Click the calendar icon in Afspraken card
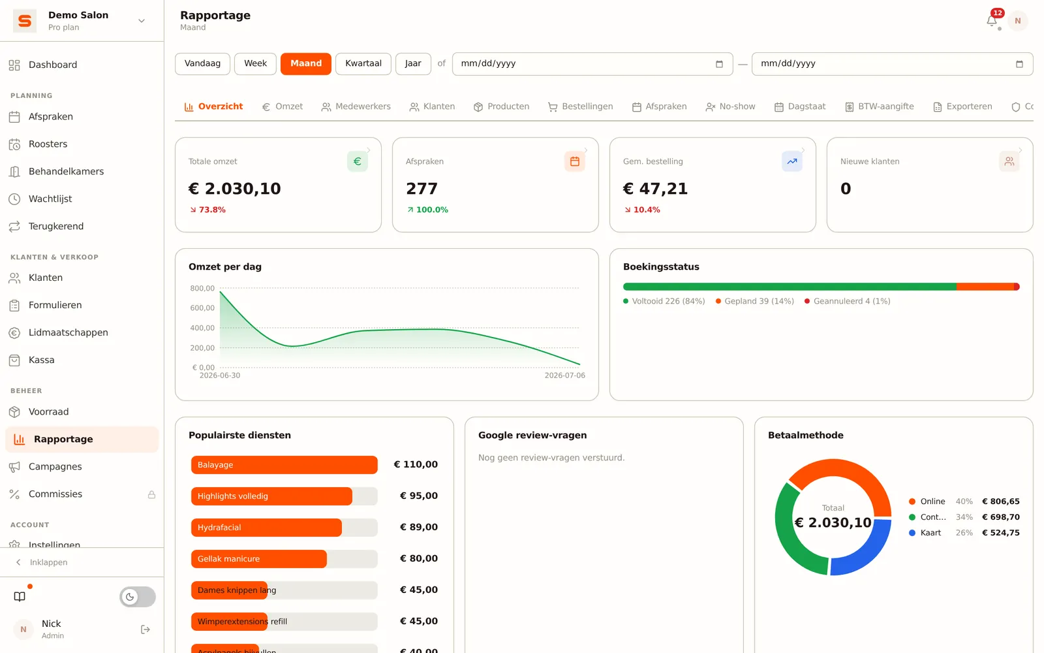 coord(575,161)
